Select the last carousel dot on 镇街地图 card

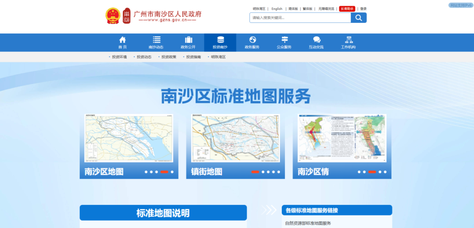[279, 172]
